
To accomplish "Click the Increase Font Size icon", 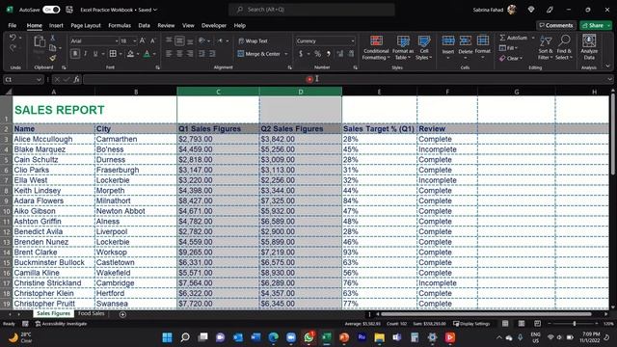I will click(x=143, y=40).
